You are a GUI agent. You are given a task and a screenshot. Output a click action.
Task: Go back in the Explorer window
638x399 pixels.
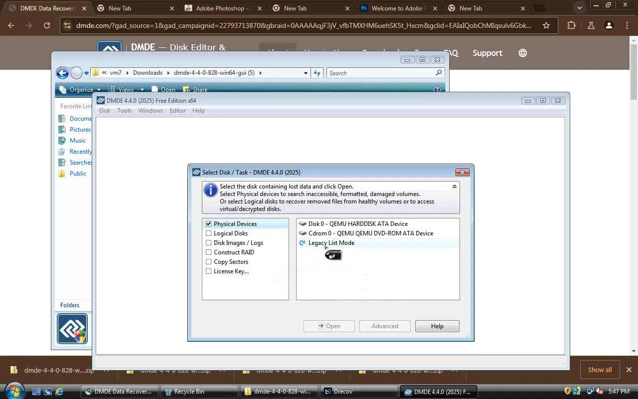pyautogui.click(x=62, y=73)
